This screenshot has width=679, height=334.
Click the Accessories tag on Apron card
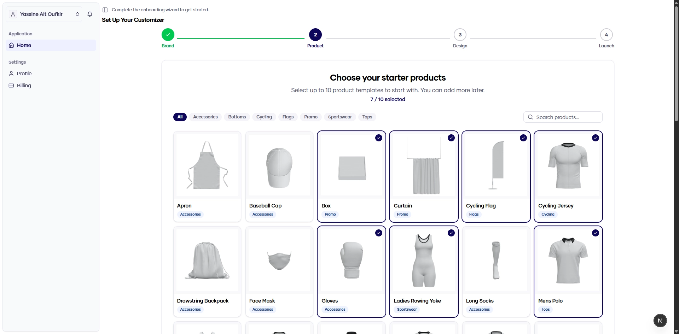[x=190, y=214]
